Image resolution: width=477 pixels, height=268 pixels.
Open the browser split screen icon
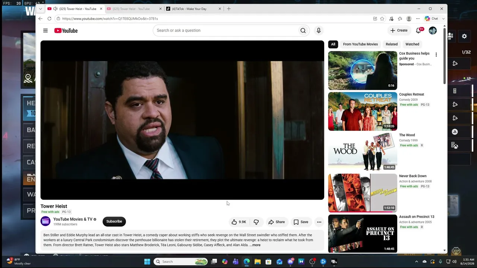pyautogui.click(x=375, y=19)
